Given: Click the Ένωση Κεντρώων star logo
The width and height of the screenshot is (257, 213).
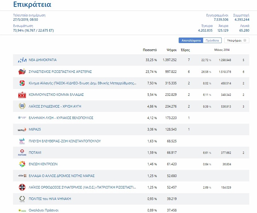Looking at the screenshot, I should pyautogui.click(x=22, y=164).
